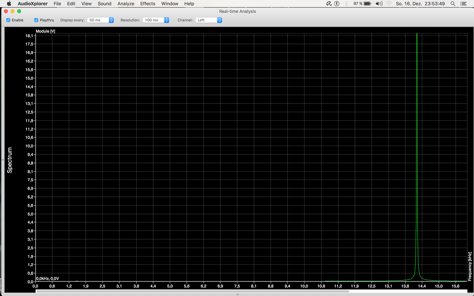Click the date and time display
The width and height of the screenshot is (474, 296).
pos(420,4)
